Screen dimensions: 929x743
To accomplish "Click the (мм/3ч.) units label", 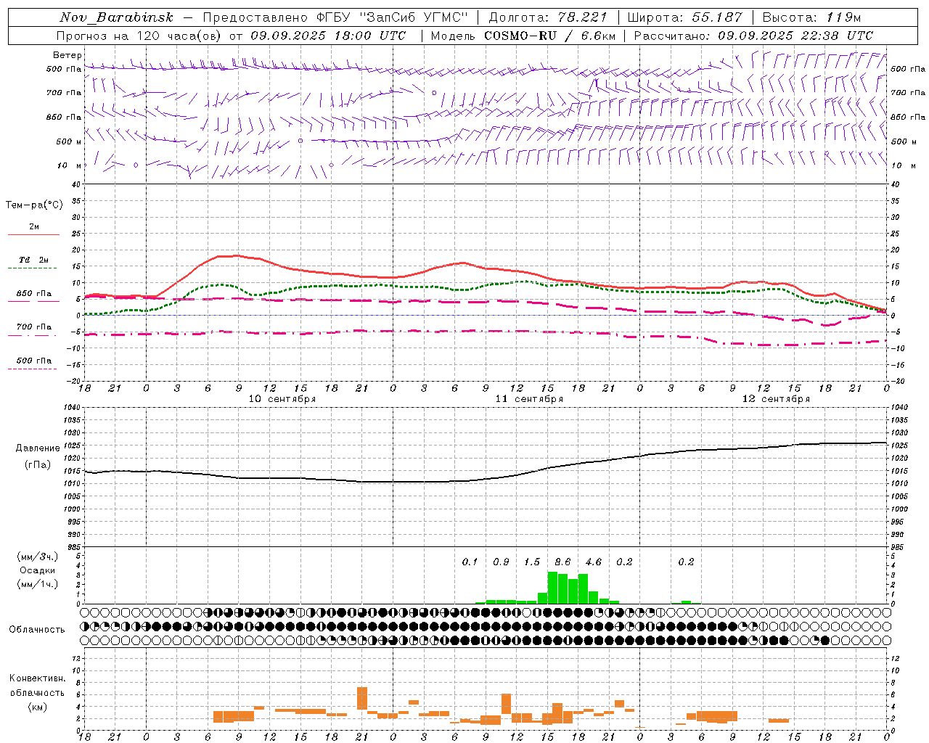I will click(37, 557).
